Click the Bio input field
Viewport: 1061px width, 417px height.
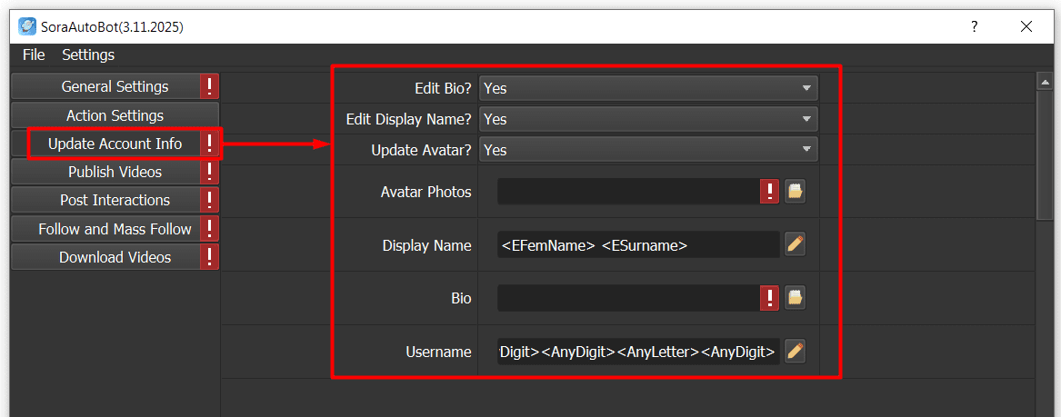tap(628, 298)
